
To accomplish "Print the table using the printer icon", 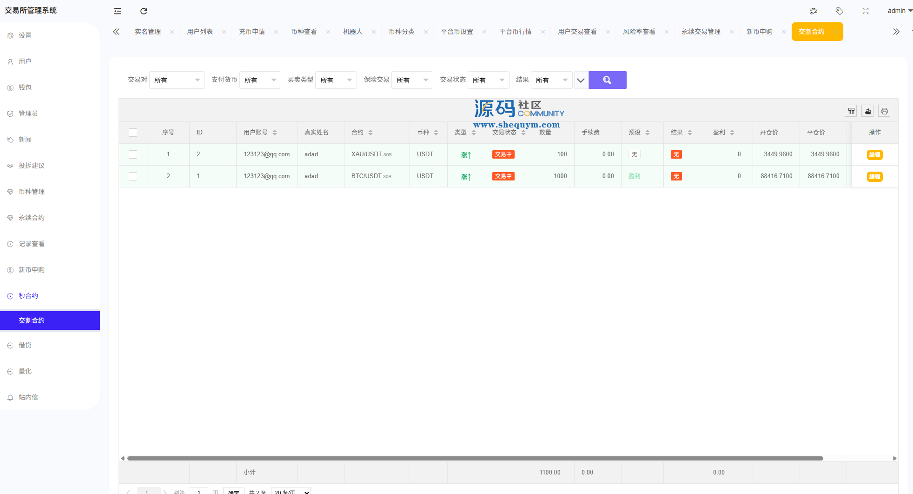I will tap(884, 111).
